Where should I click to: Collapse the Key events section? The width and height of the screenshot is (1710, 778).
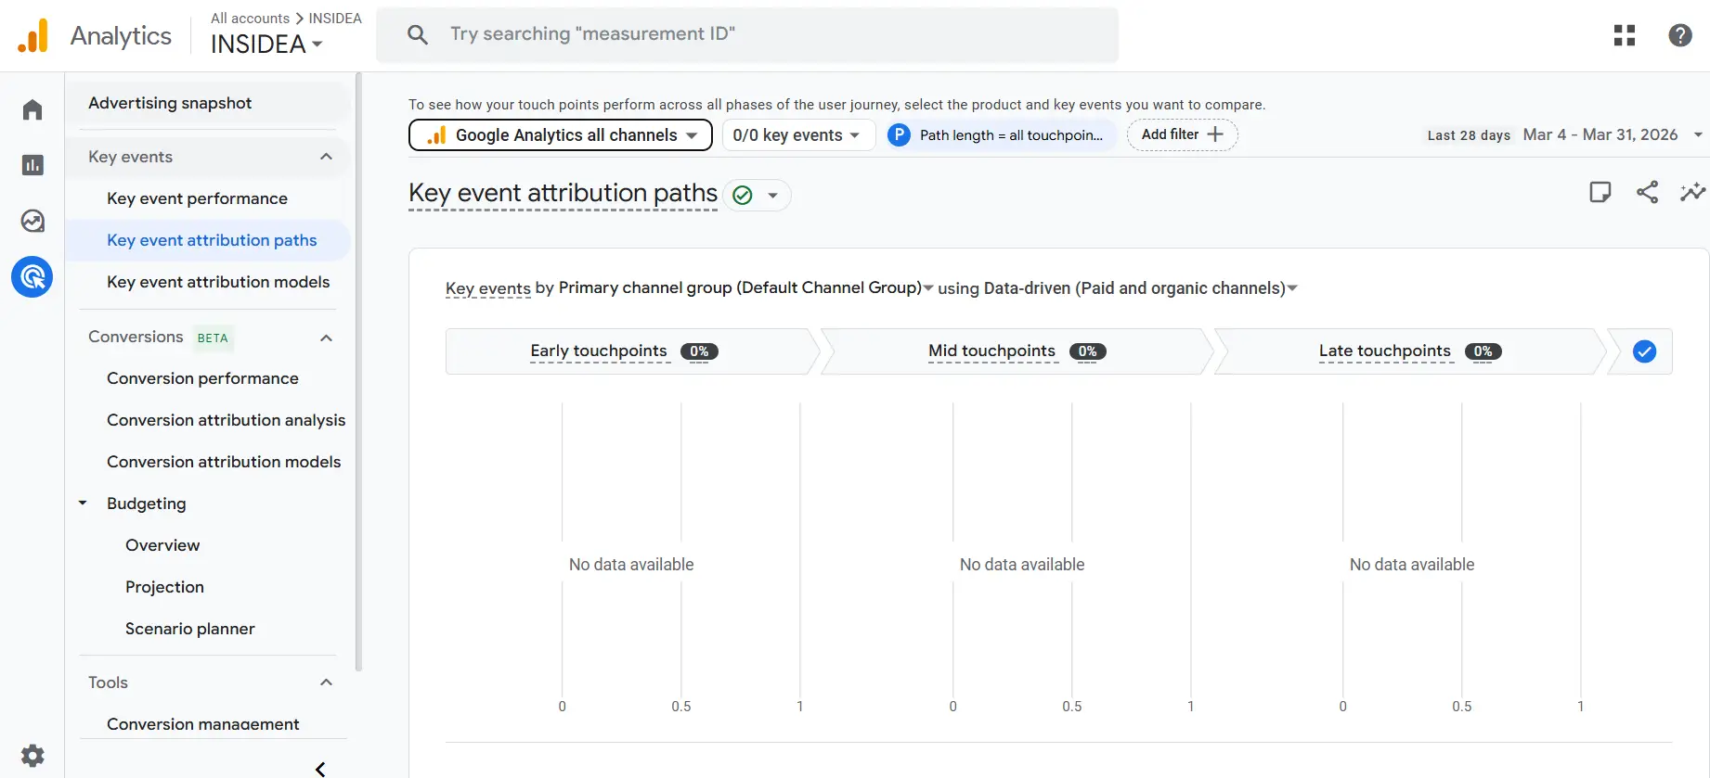[326, 157]
